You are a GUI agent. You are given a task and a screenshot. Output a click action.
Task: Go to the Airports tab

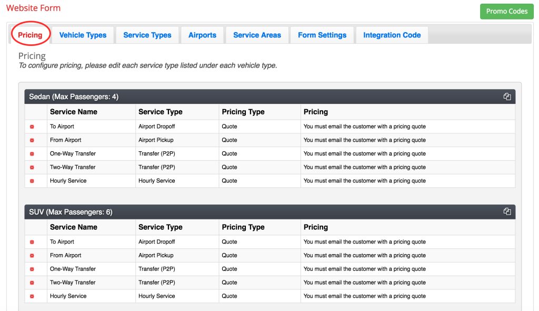click(202, 35)
